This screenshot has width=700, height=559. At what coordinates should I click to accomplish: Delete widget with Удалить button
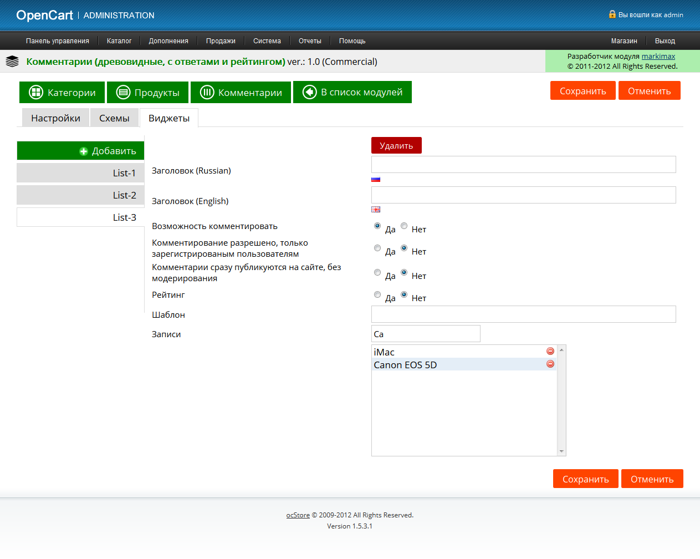click(396, 145)
